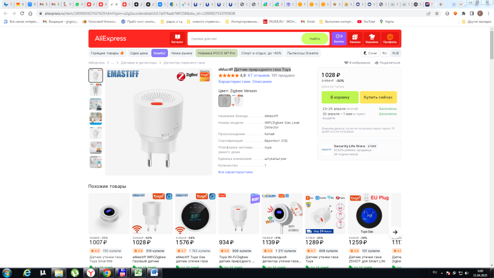Click next arrow in similar products carousel
This screenshot has height=278, width=494.
(x=395, y=232)
